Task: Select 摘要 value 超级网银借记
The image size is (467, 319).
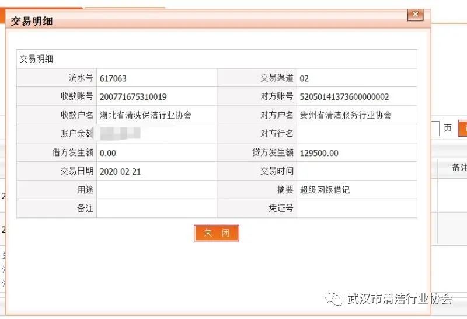Action: [325, 190]
